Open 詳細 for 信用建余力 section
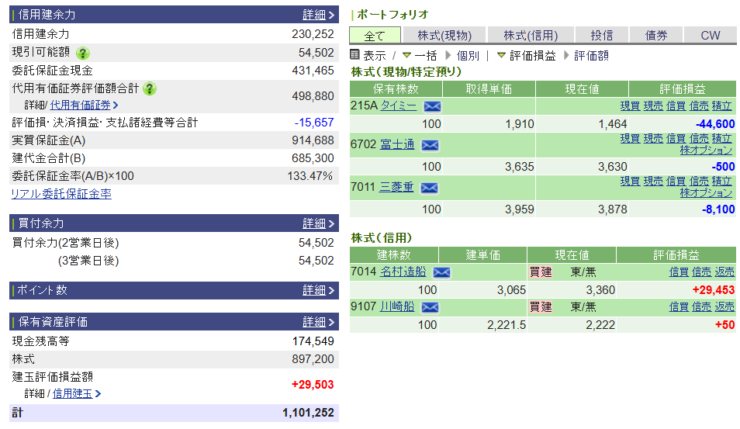This screenshot has width=740, height=429. 318,15
